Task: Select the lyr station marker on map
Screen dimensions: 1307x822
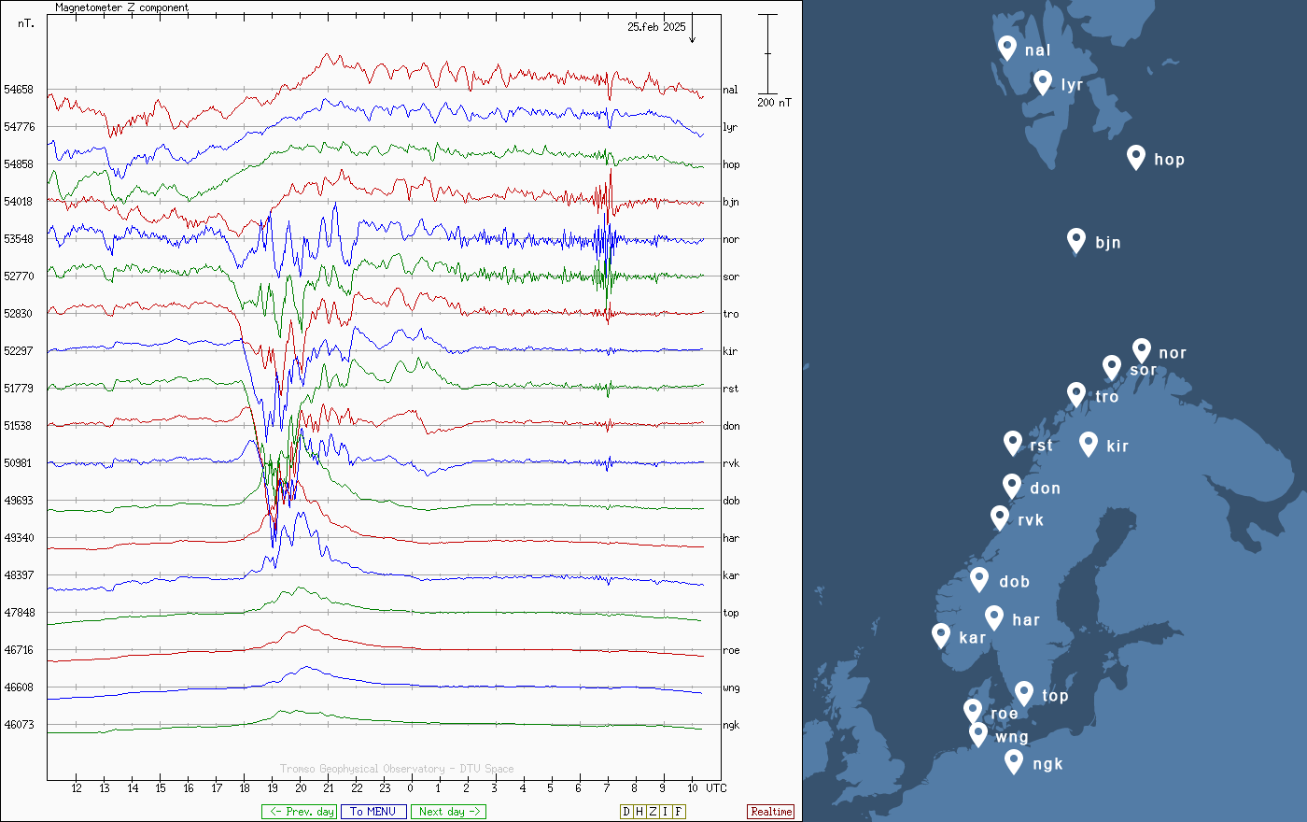Action: click(x=1043, y=82)
